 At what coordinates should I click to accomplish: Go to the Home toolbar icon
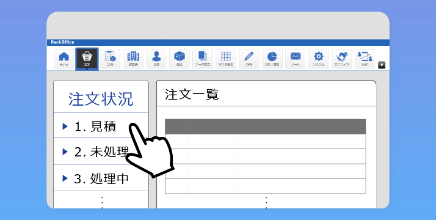click(x=64, y=59)
